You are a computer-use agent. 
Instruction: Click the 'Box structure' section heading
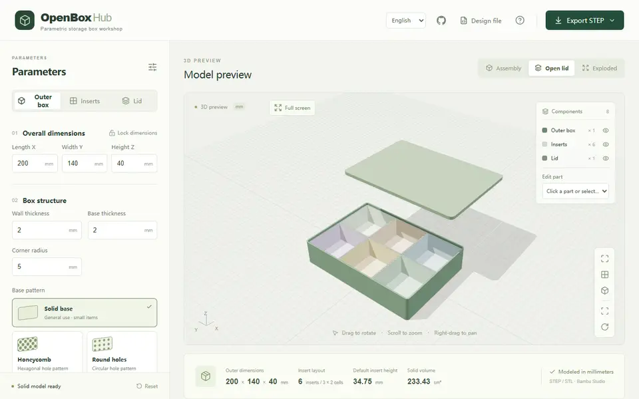click(x=45, y=200)
